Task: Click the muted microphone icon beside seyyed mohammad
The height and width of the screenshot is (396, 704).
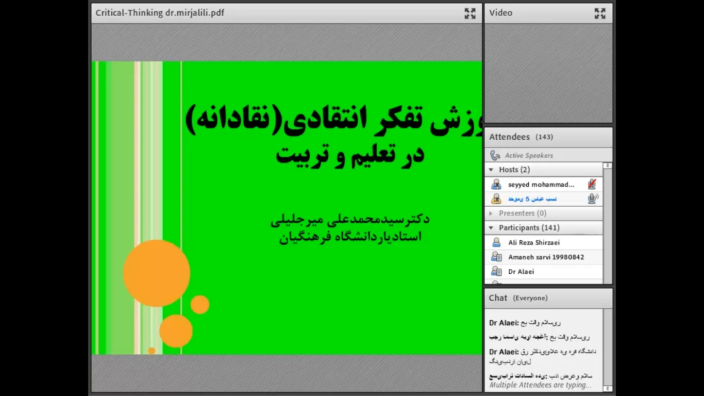Action: [x=592, y=185]
